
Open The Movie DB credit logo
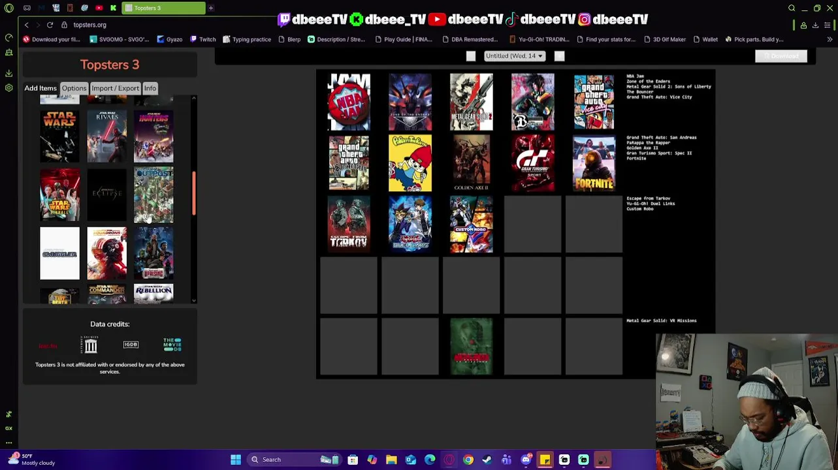172,345
